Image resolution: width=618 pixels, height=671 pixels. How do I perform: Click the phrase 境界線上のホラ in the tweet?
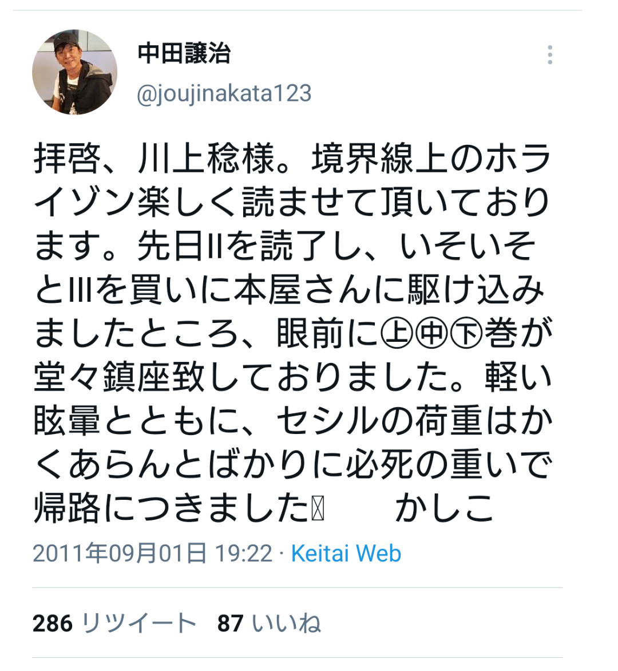click(431, 159)
